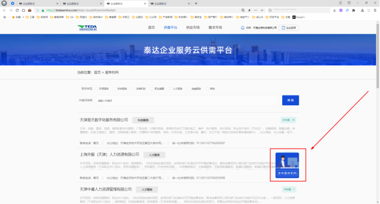Open the 需求市场 navigation item
This screenshot has width=380, height=204.
tap(215, 27)
